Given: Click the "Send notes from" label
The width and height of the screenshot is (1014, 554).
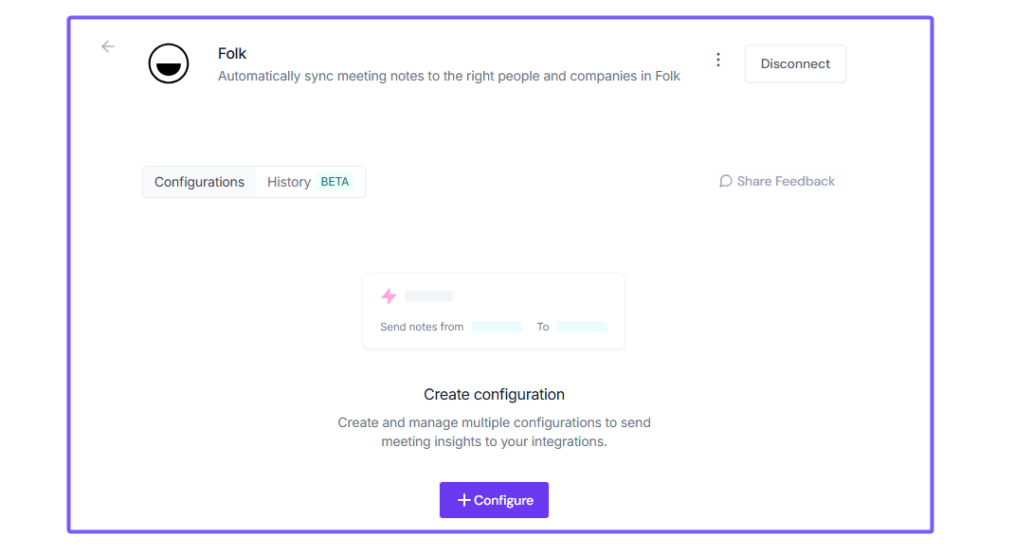Looking at the screenshot, I should point(422,327).
